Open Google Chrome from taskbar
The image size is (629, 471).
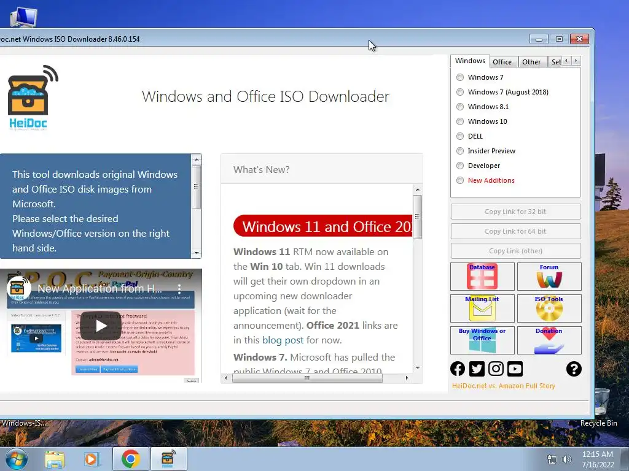pyautogui.click(x=130, y=459)
